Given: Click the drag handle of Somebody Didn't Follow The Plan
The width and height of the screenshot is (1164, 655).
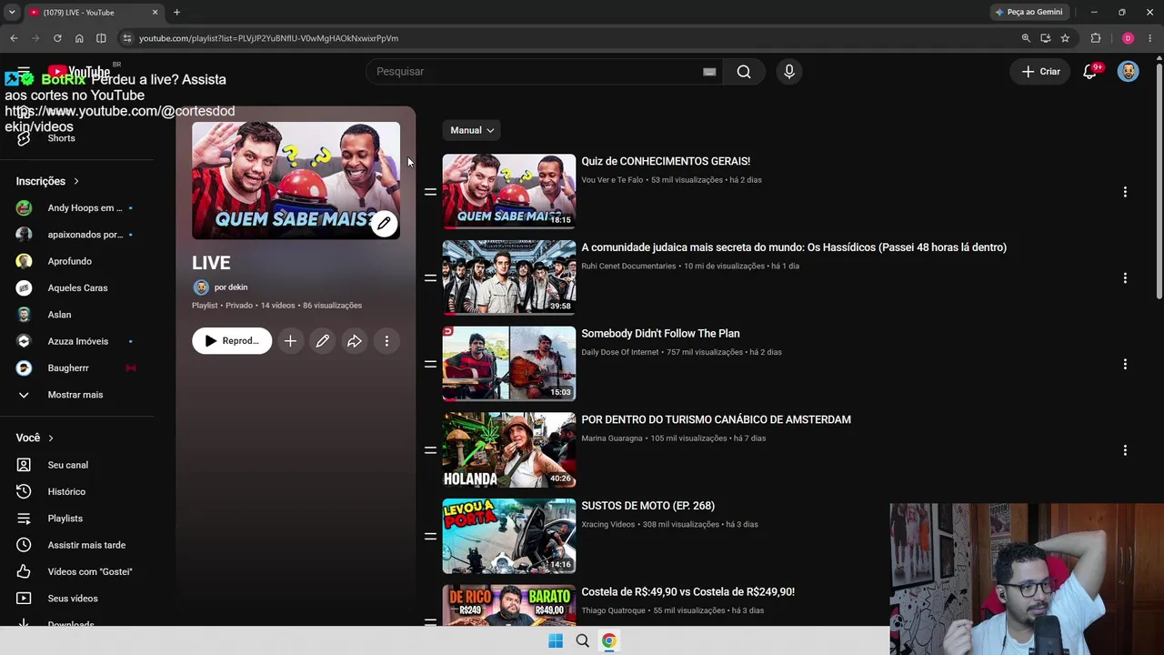Looking at the screenshot, I should [x=430, y=364].
